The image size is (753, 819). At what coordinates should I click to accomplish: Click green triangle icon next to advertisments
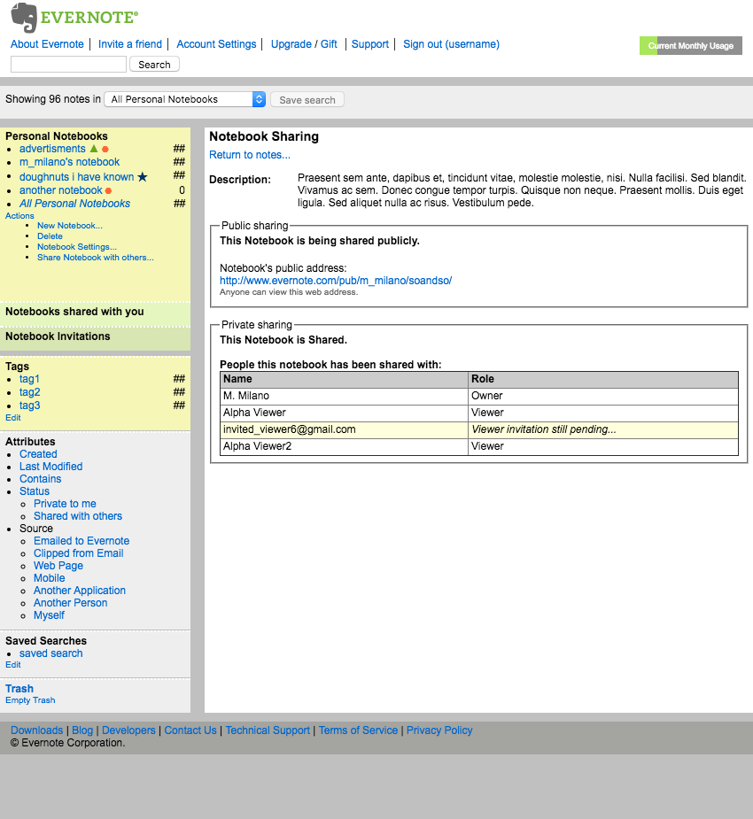click(94, 149)
